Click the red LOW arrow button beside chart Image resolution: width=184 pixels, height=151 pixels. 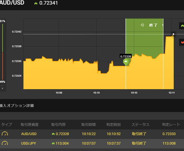(x=182, y=42)
